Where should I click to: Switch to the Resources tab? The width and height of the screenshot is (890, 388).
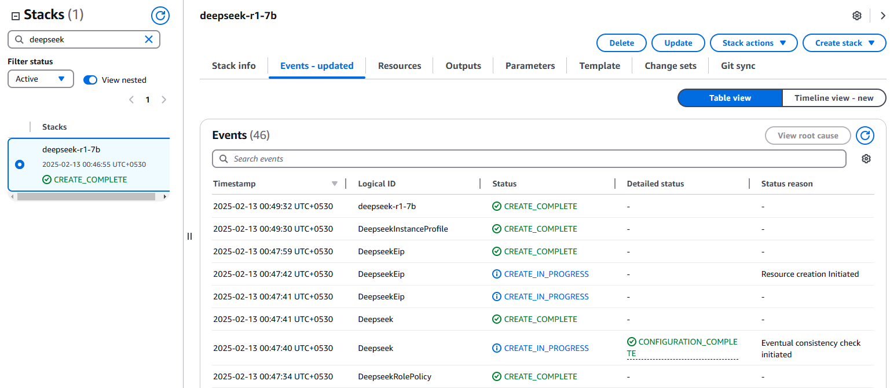(400, 66)
